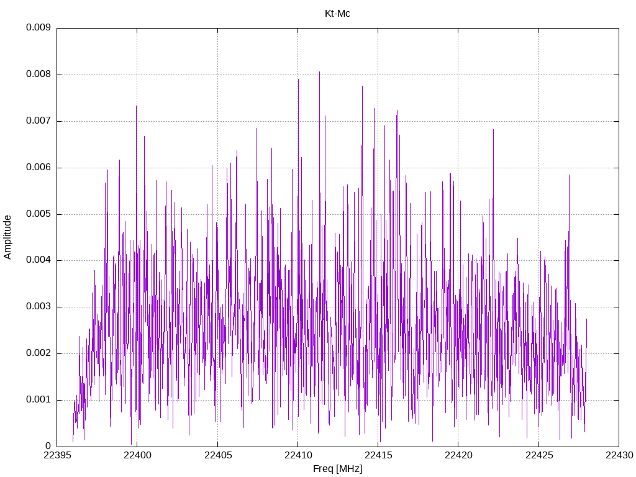The image size is (636, 477).
Task: Select the 0.007 y-axis tick label
Action: 39,120
